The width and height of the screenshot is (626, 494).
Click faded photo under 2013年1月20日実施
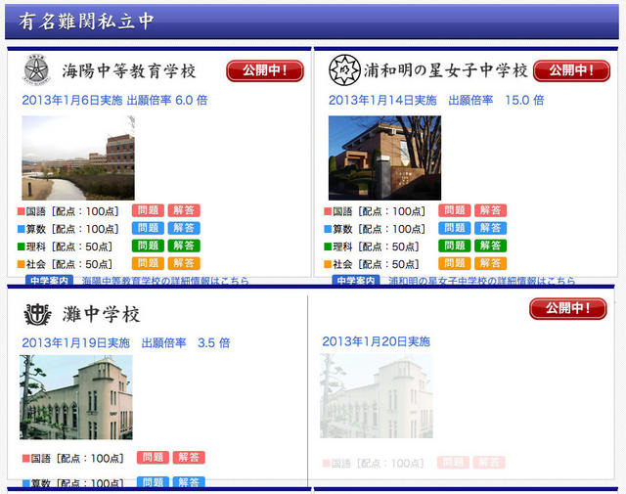click(x=377, y=396)
